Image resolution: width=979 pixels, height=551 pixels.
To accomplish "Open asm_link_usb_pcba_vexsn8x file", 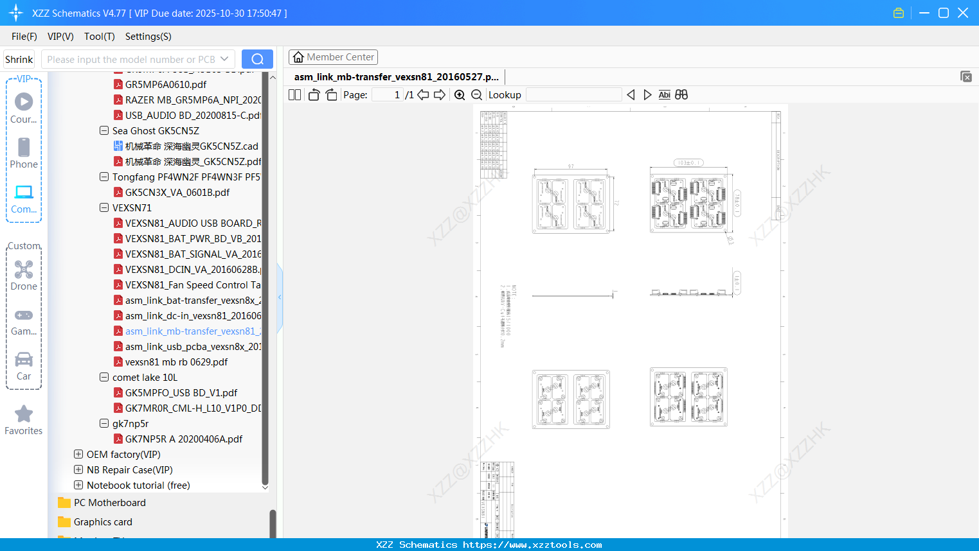I will coord(187,346).
